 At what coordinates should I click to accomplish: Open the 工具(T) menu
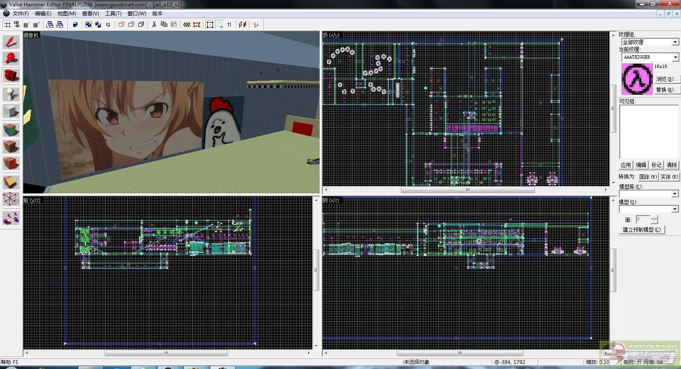113,14
